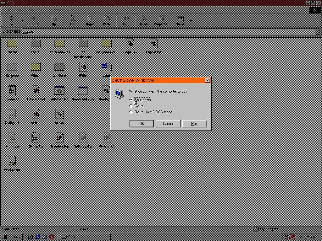
Task: Select the Logo.sys file
Action: click(x=130, y=46)
